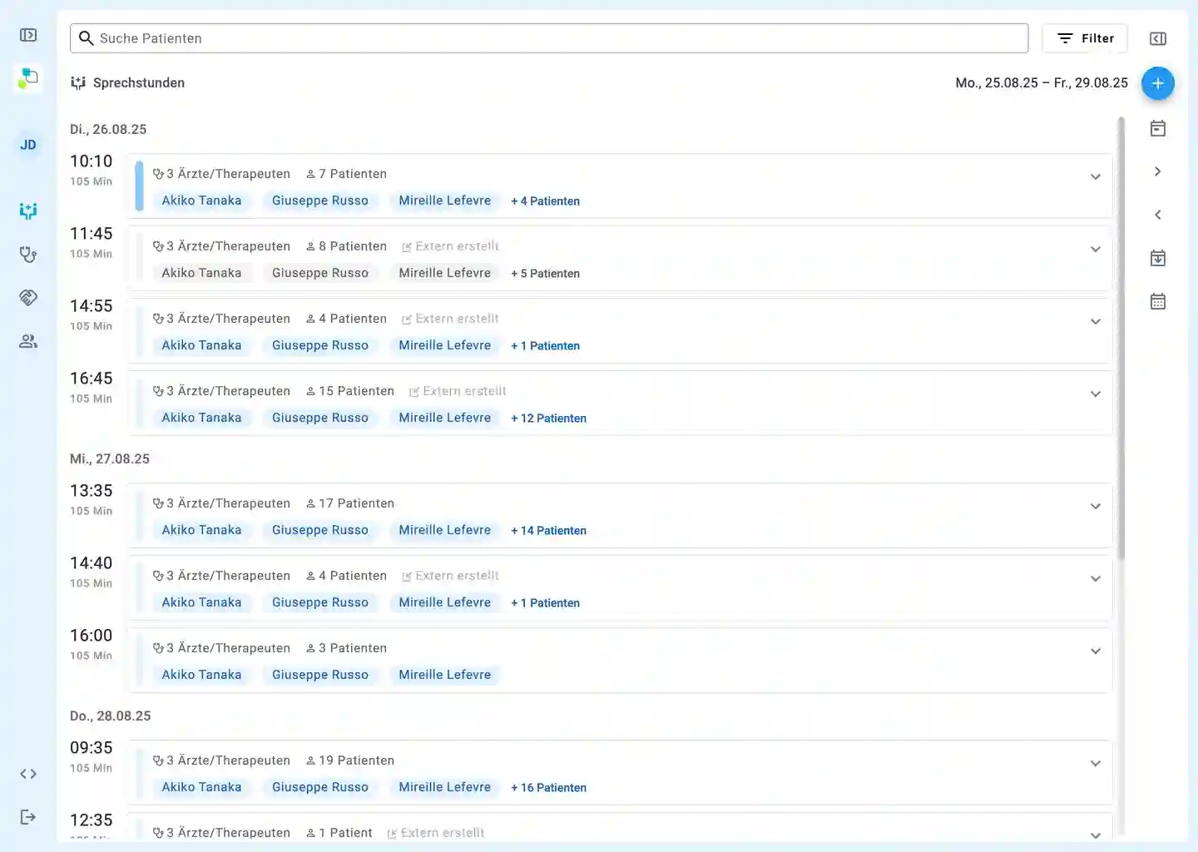Collapse the right side panel icon
1198x852 pixels.
tap(1157, 38)
